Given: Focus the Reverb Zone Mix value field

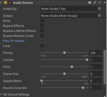Looking at the screenshot, I should (96, 88).
